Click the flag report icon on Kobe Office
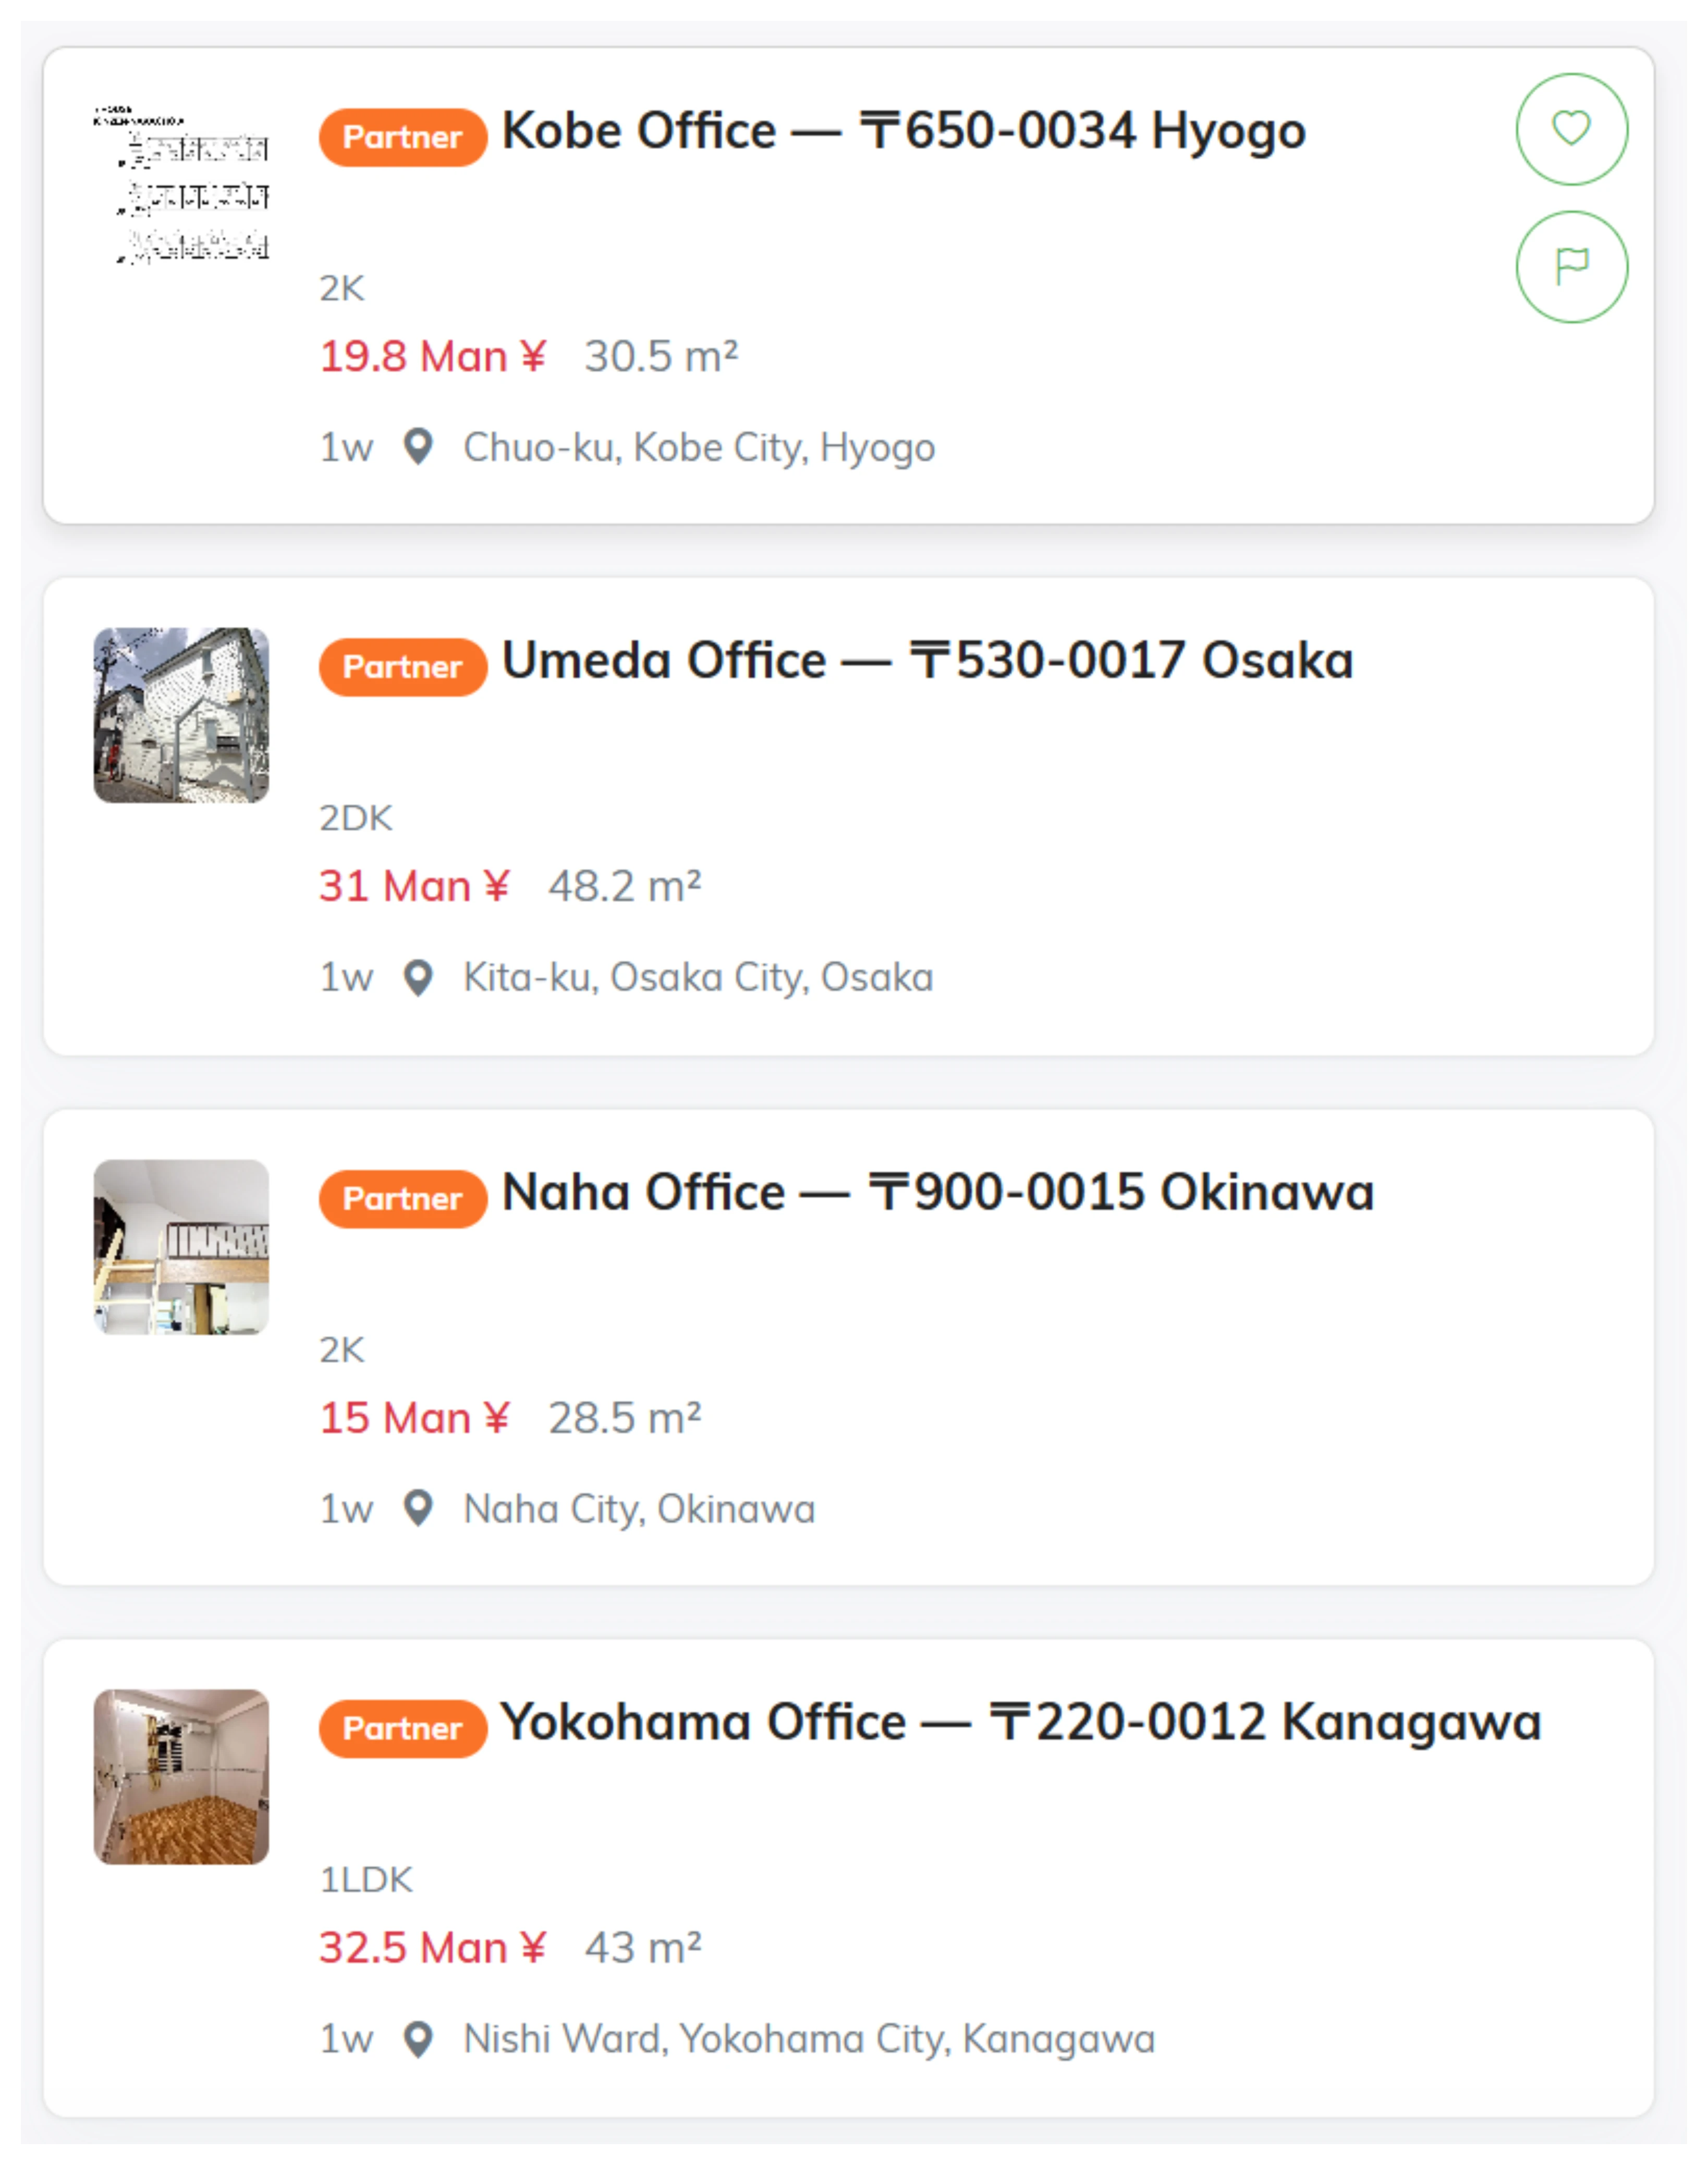1708x2165 pixels. 1571,266
